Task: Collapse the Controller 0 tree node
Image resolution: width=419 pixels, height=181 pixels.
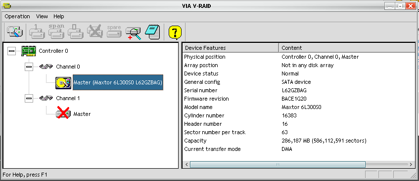Action: pos(11,51)
